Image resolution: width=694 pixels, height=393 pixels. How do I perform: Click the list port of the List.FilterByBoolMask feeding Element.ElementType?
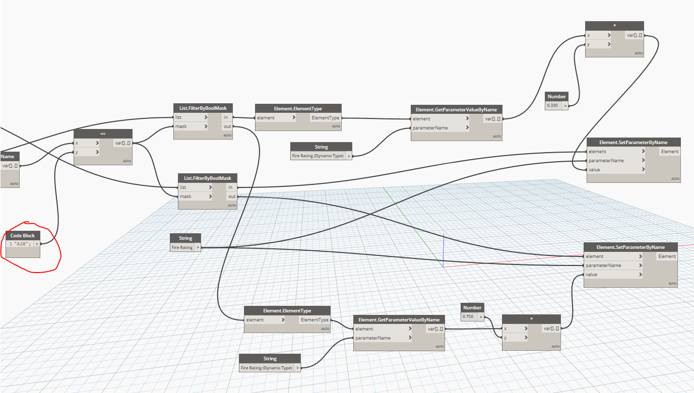pos(190,117)
